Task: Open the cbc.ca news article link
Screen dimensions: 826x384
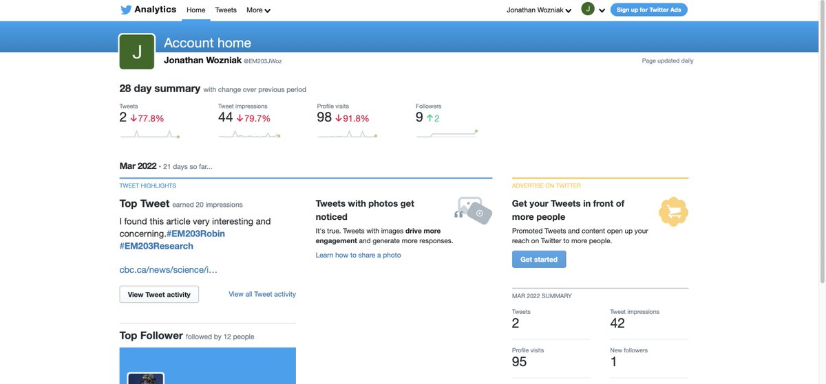Action: [169, 270]
